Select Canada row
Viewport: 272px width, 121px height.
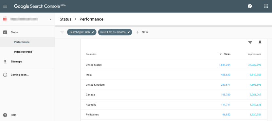tap(174, 95)
